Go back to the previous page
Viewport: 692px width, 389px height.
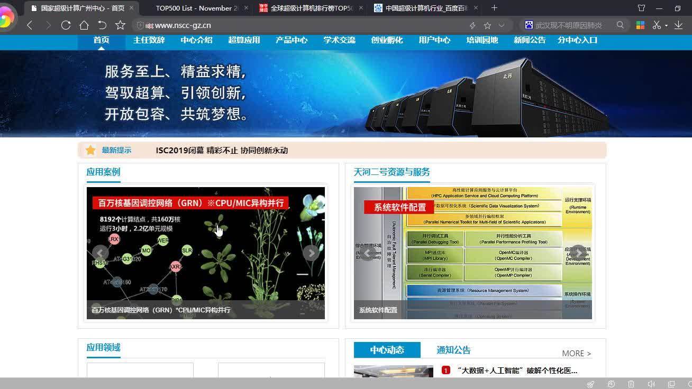pos(30,25)
